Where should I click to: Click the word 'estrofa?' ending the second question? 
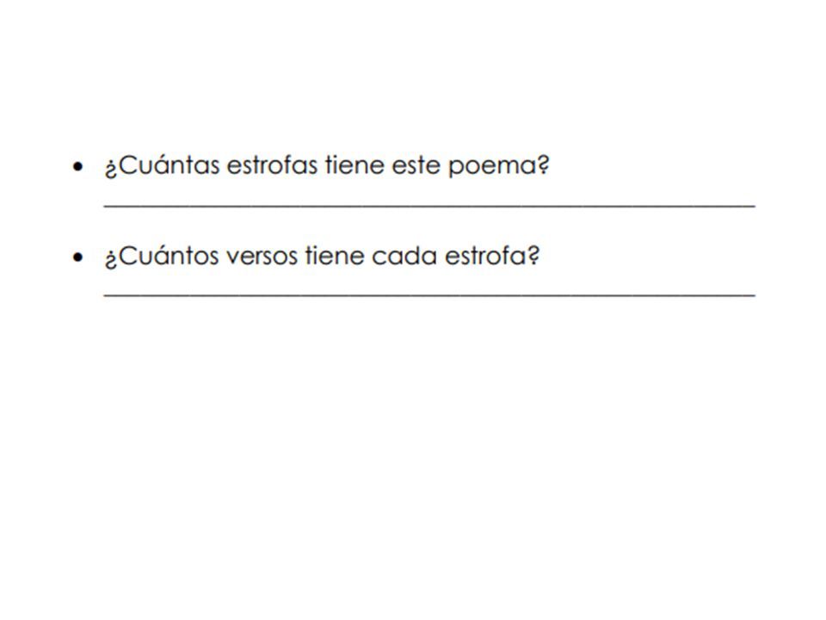[x=492, y=256]
